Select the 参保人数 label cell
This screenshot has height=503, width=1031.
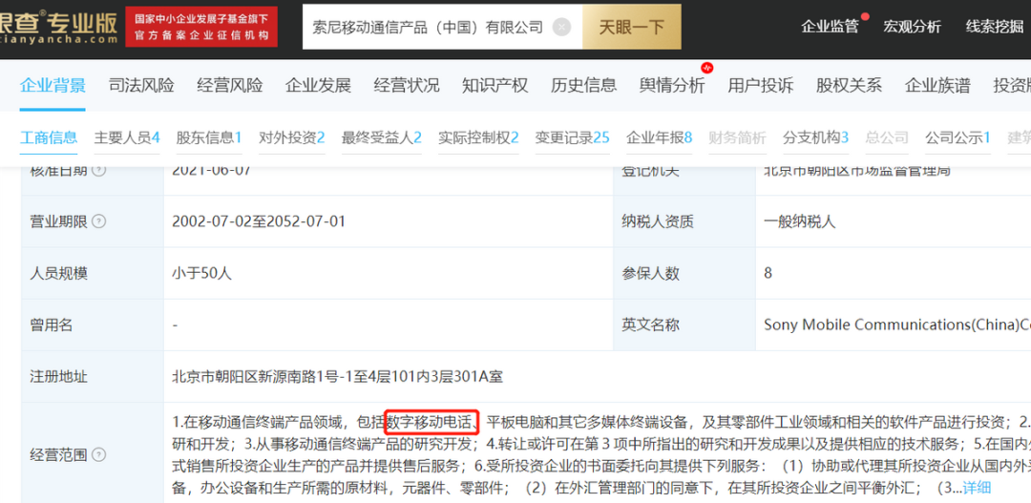pyautogui.click(x=684, y=274)
